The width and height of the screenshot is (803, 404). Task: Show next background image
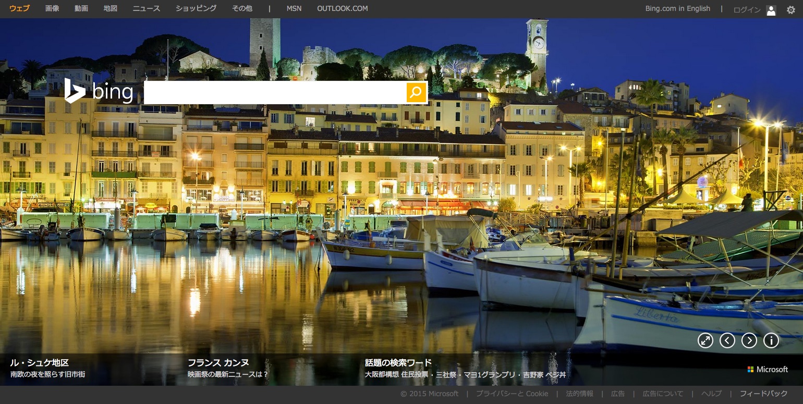pyautogui.click(x=749, y=340)
